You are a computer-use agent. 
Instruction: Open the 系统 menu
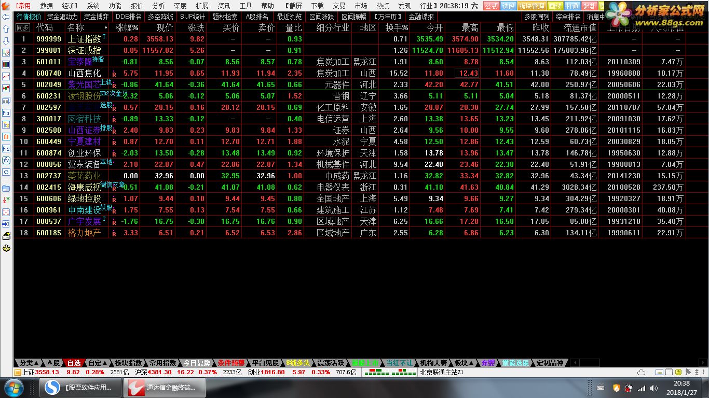(93, 6)
